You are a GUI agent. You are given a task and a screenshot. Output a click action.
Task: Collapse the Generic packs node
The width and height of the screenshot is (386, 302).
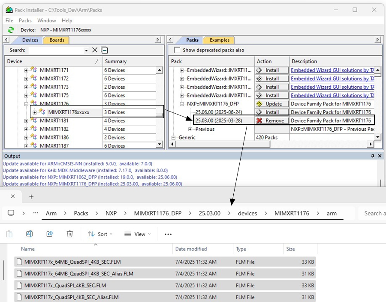pos(173,138)
